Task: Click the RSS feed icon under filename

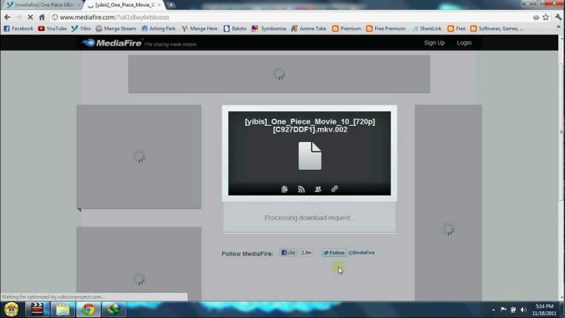Action: (x=301, y=189)
